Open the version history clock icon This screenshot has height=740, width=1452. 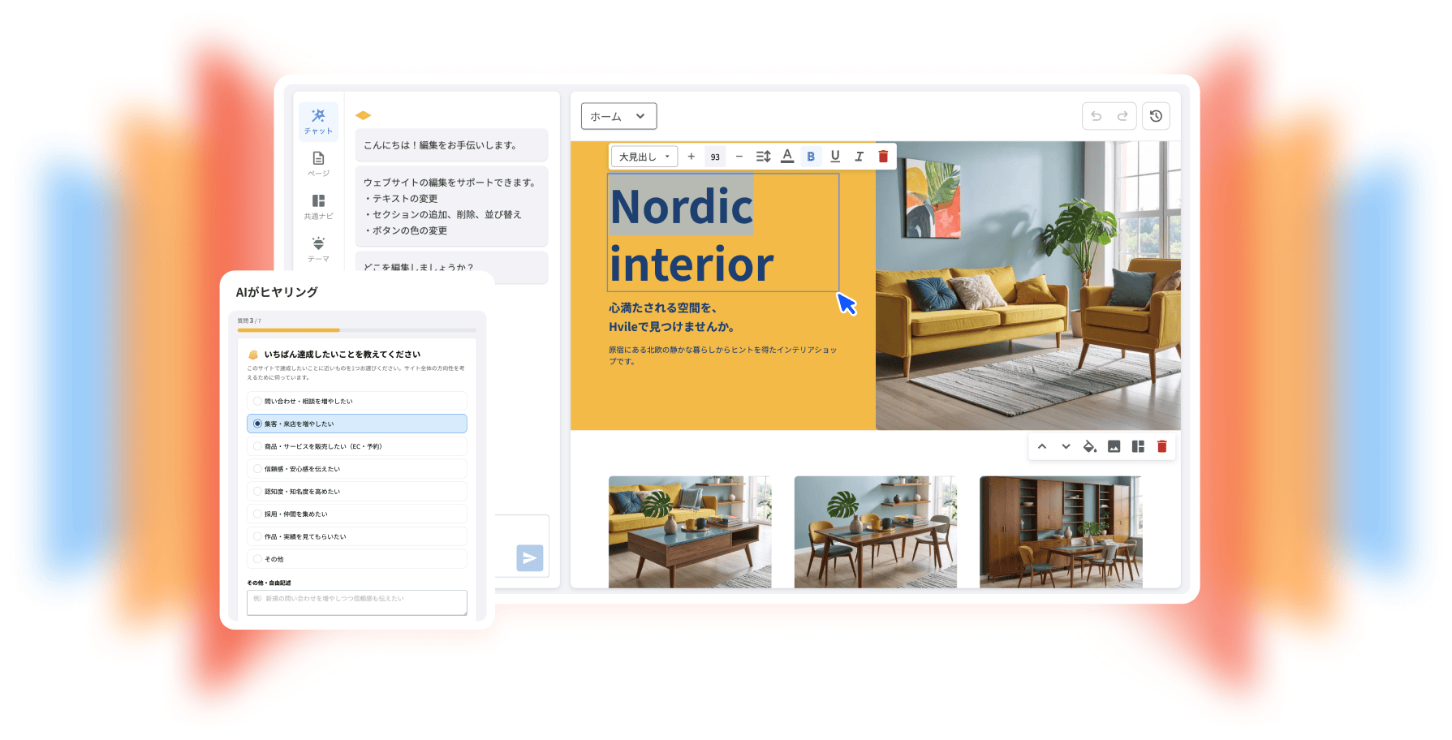click(x=1156, y=116)
